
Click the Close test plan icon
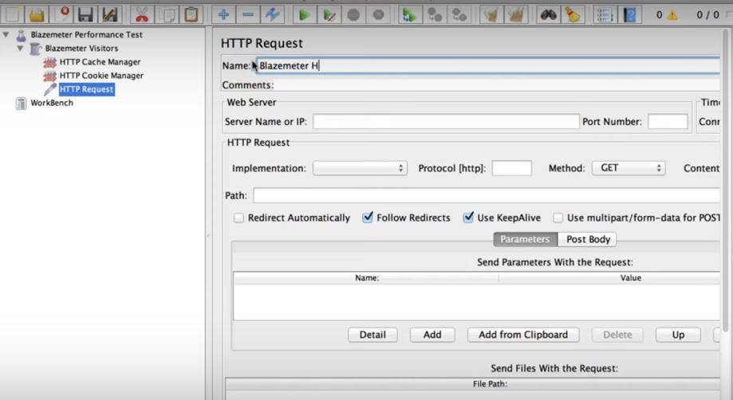pos(61,15)
